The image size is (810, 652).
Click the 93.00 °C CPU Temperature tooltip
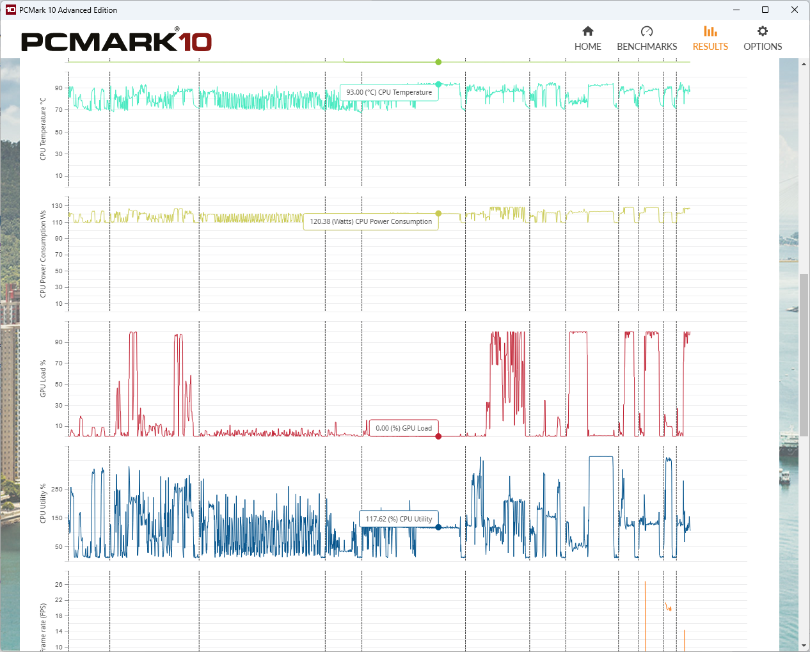pos(389,93)
